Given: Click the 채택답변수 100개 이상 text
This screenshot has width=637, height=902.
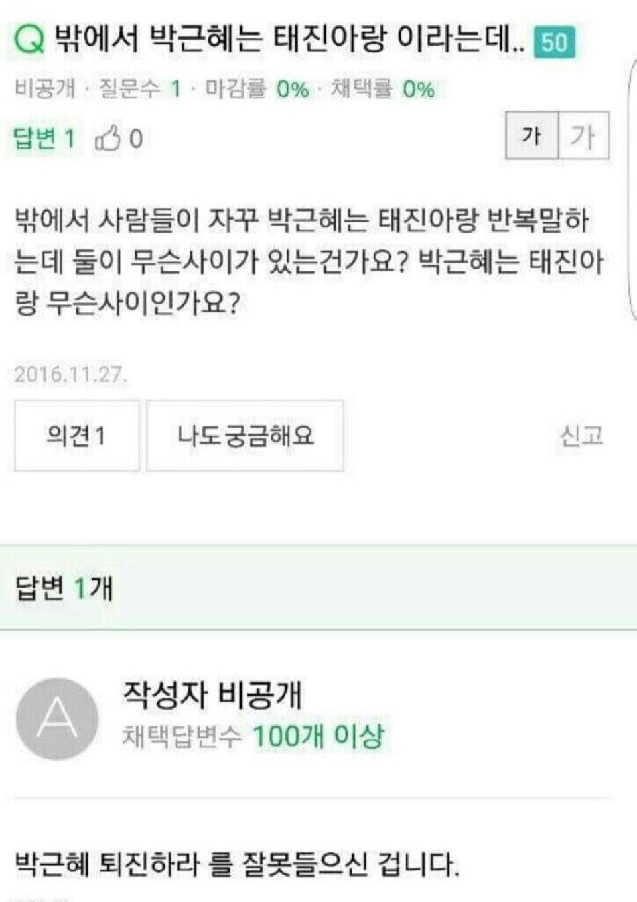Looking at the screenshot, I should click(x=253, y=736).
